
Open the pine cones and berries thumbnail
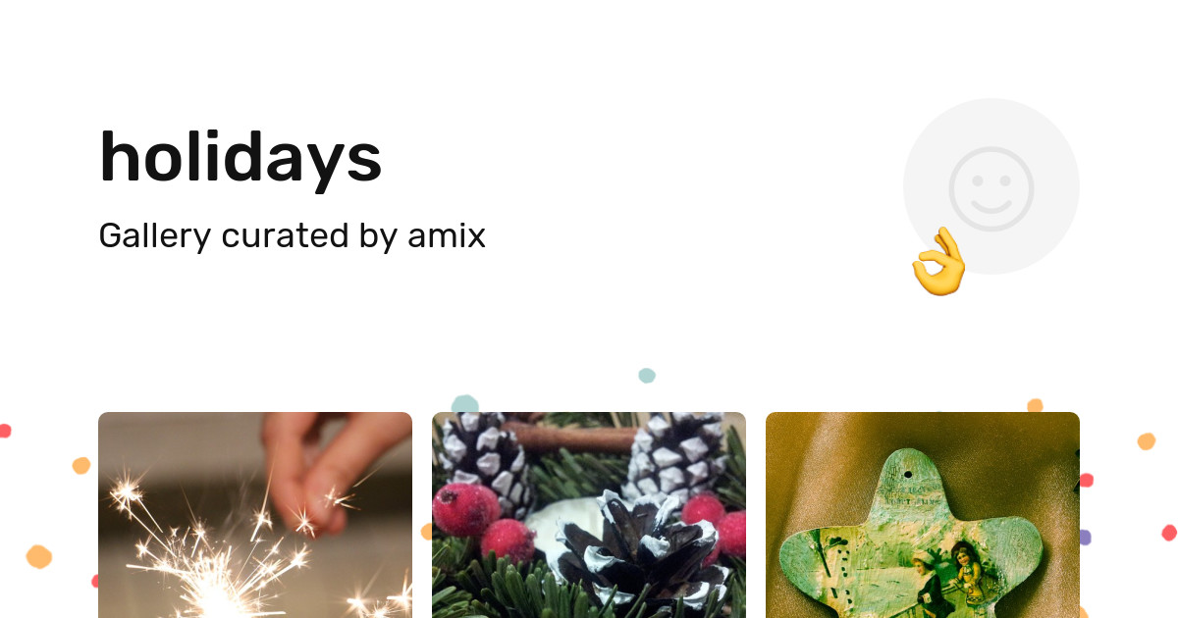pos(589,515)
